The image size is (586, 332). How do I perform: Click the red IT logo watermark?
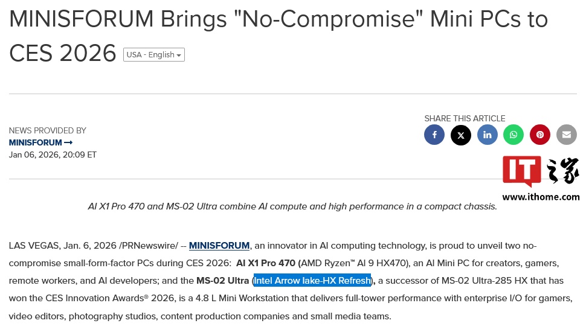522,171
